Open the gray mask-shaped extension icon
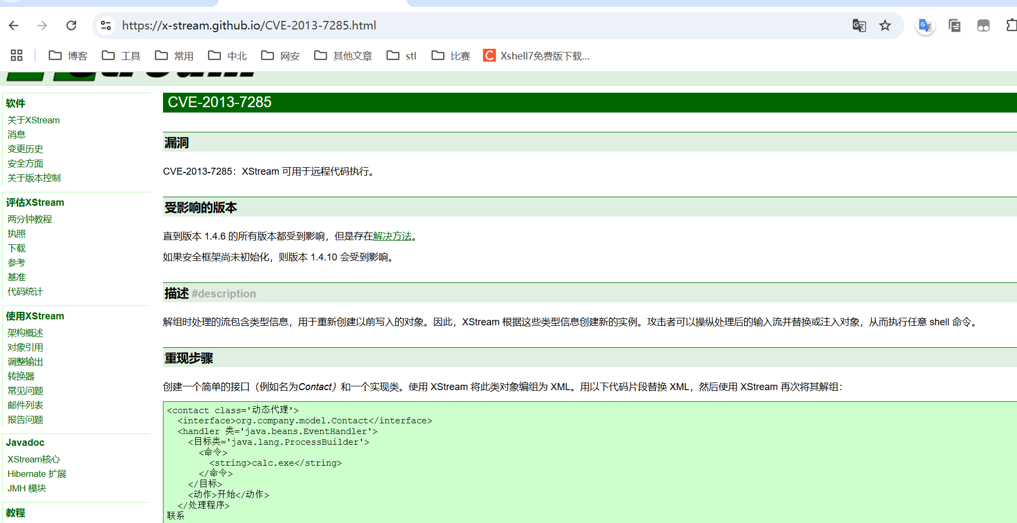Viewport: 1017px width, 523px height. click(983, 25)
